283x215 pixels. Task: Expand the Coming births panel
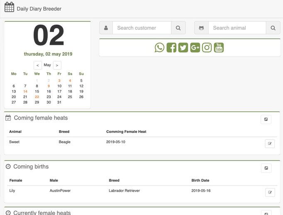click(266, 168)
